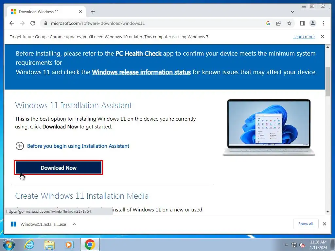Open a new tab with the plus button
335x251 pixels.
(93, 12)
